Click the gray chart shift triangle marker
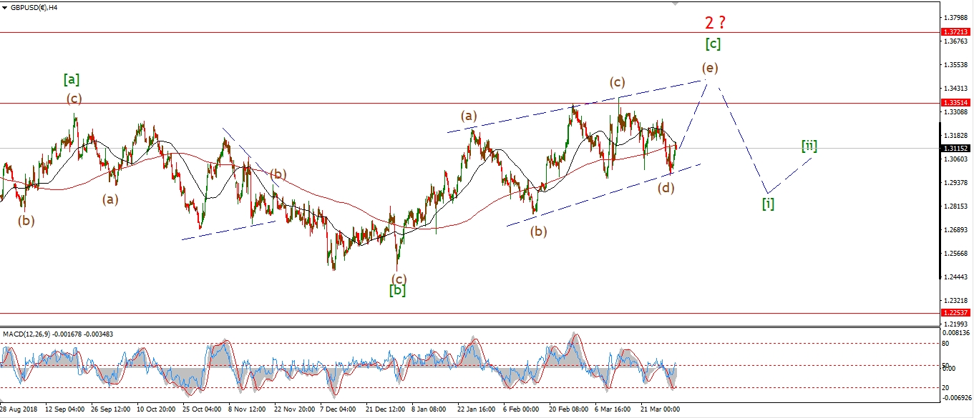974x418 pixels. (674, 4)
